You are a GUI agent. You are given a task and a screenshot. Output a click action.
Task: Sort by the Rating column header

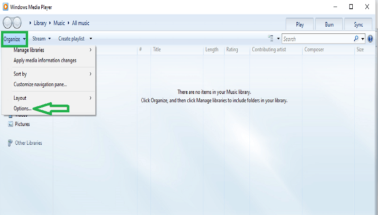click(x=237, y=49)
